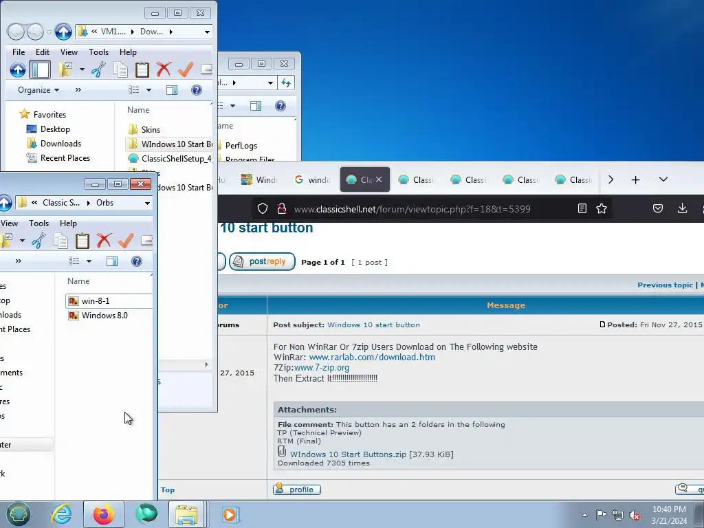Open the www.7-zip.org link

pyautogui.click(x=322, y=368)
